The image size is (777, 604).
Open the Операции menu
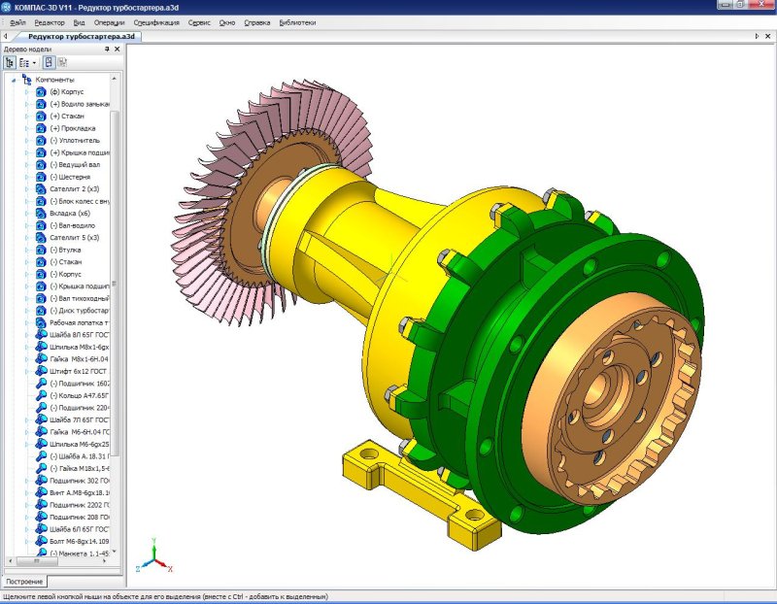click(x=109, y=22)
